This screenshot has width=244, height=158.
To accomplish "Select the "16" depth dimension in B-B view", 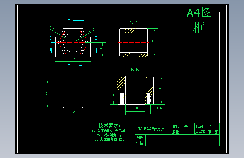I will [x=112, y=98].
